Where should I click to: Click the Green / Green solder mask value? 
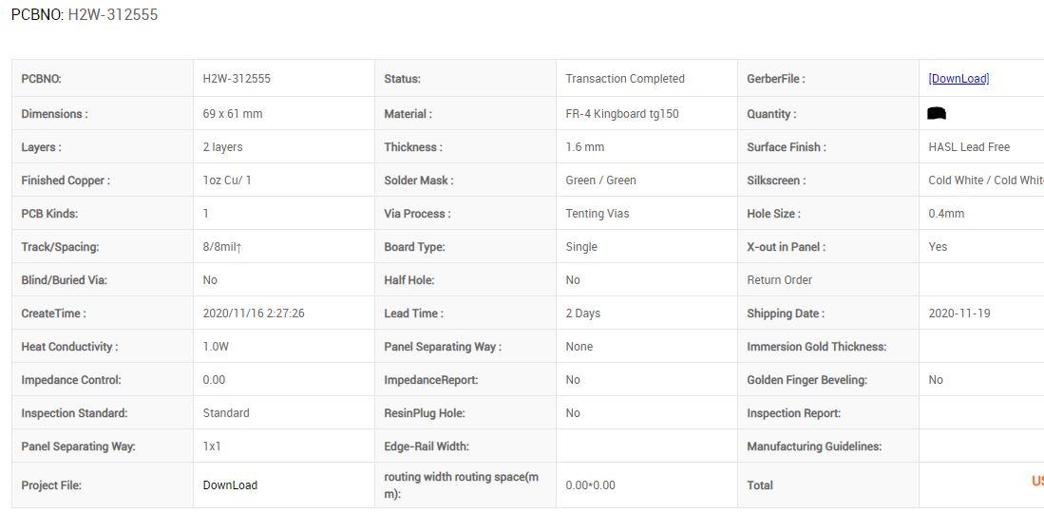coord(600,180)
